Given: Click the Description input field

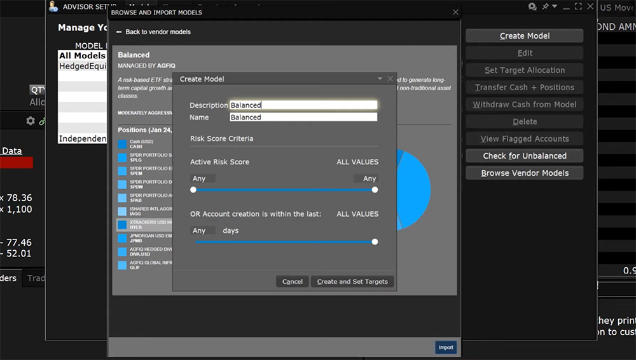Looking at the screenshot, I should [x=303, y=105].
